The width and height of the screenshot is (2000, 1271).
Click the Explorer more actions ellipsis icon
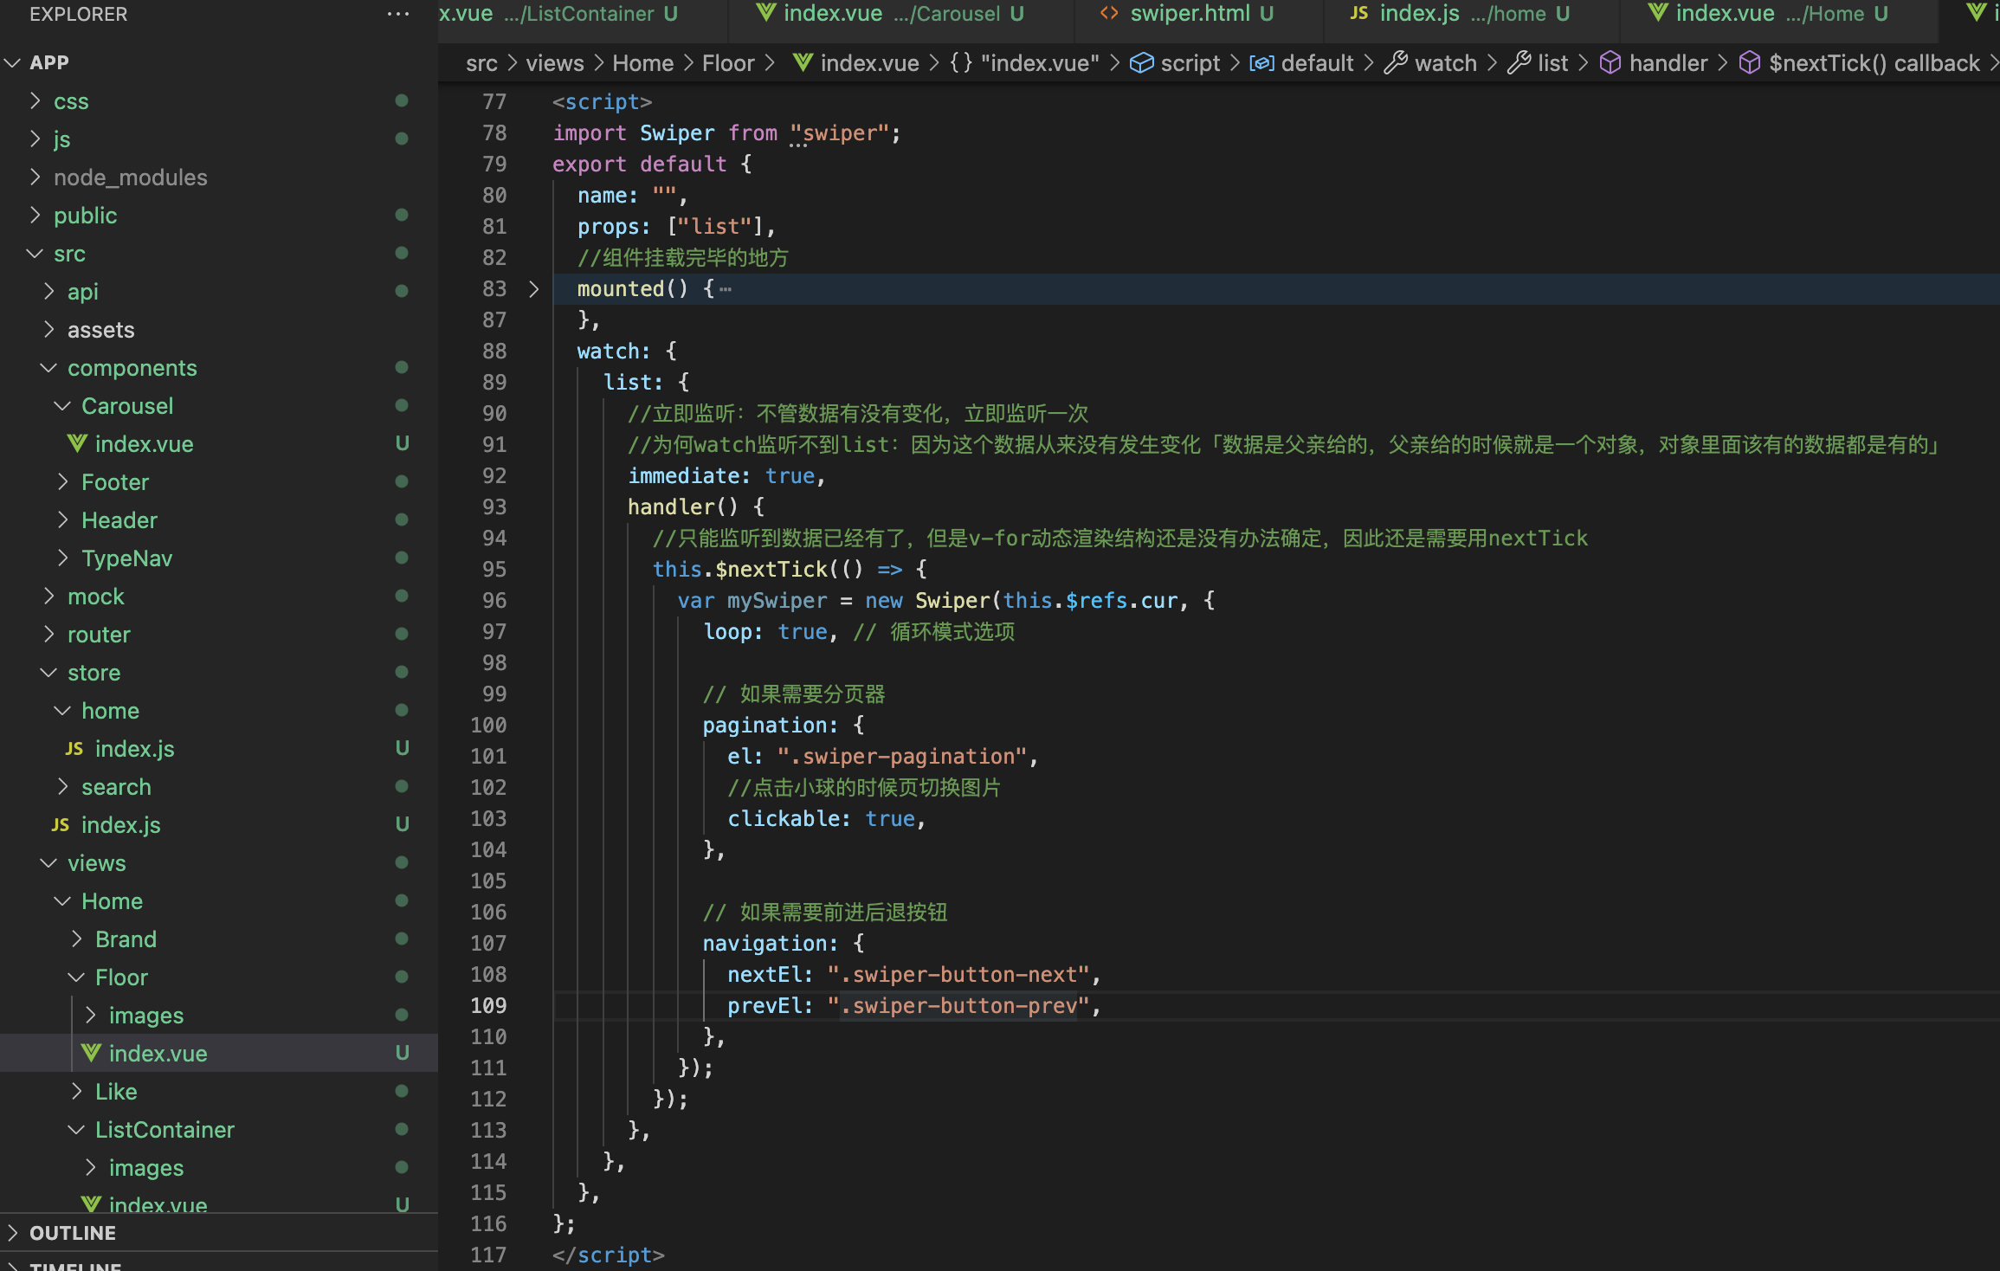tap(398, 14)
